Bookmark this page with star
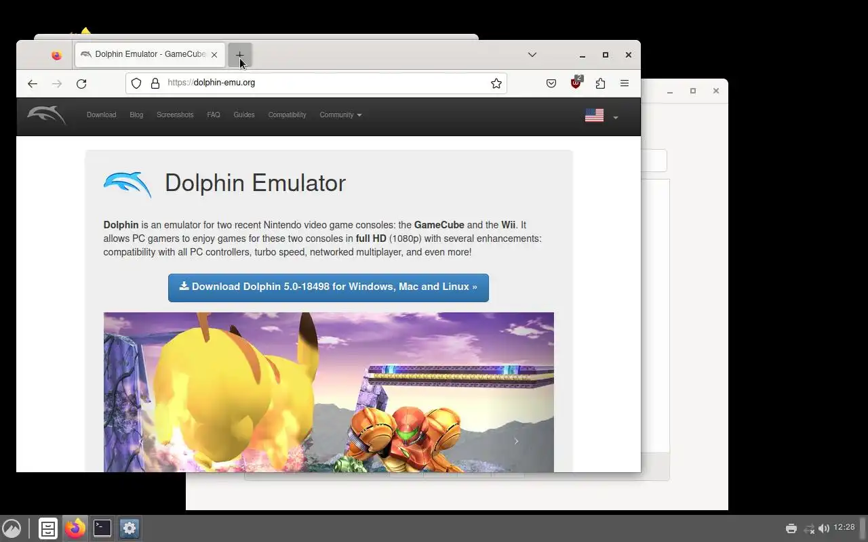868x542 pixels. (x=496, y=83)
